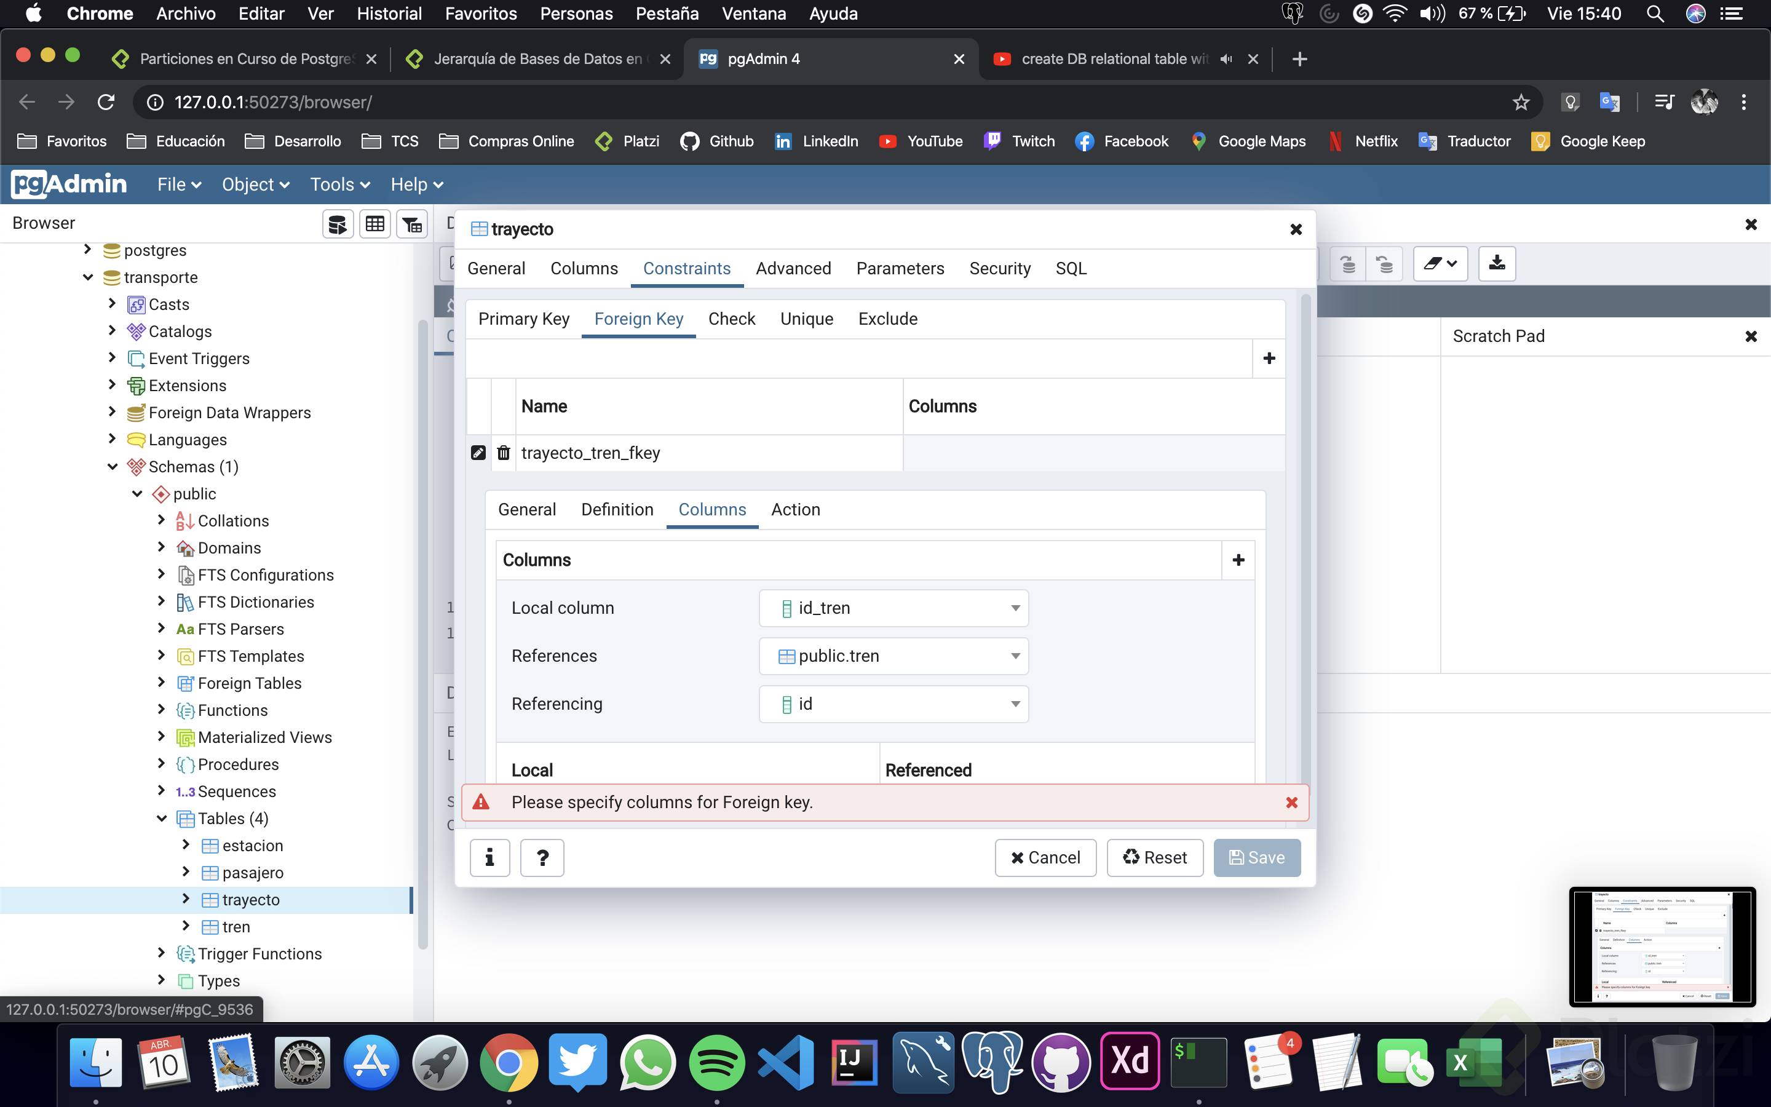Switch to the Primary Key tab
The width and height of the screenshot is (1771, 1107).
[x=523, y=319]
